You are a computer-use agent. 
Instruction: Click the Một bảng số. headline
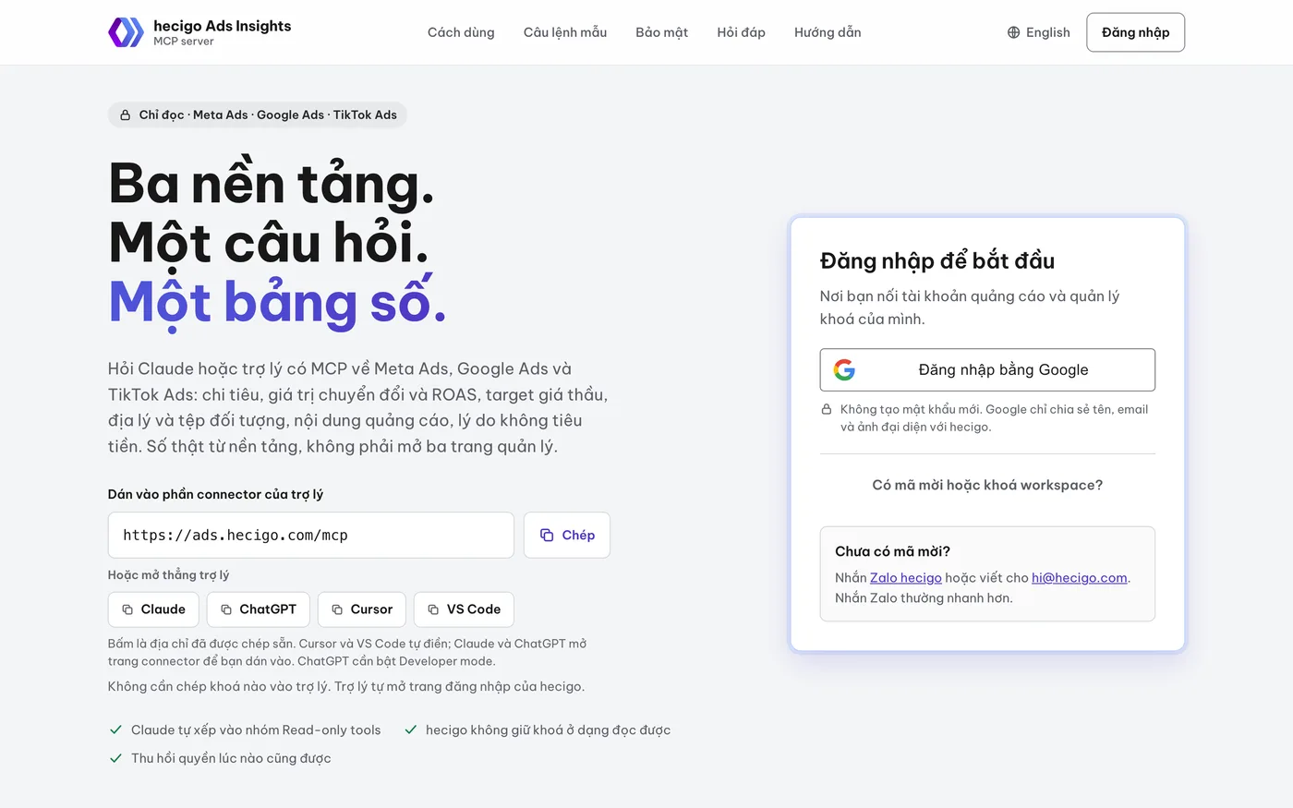click(278, 303)
